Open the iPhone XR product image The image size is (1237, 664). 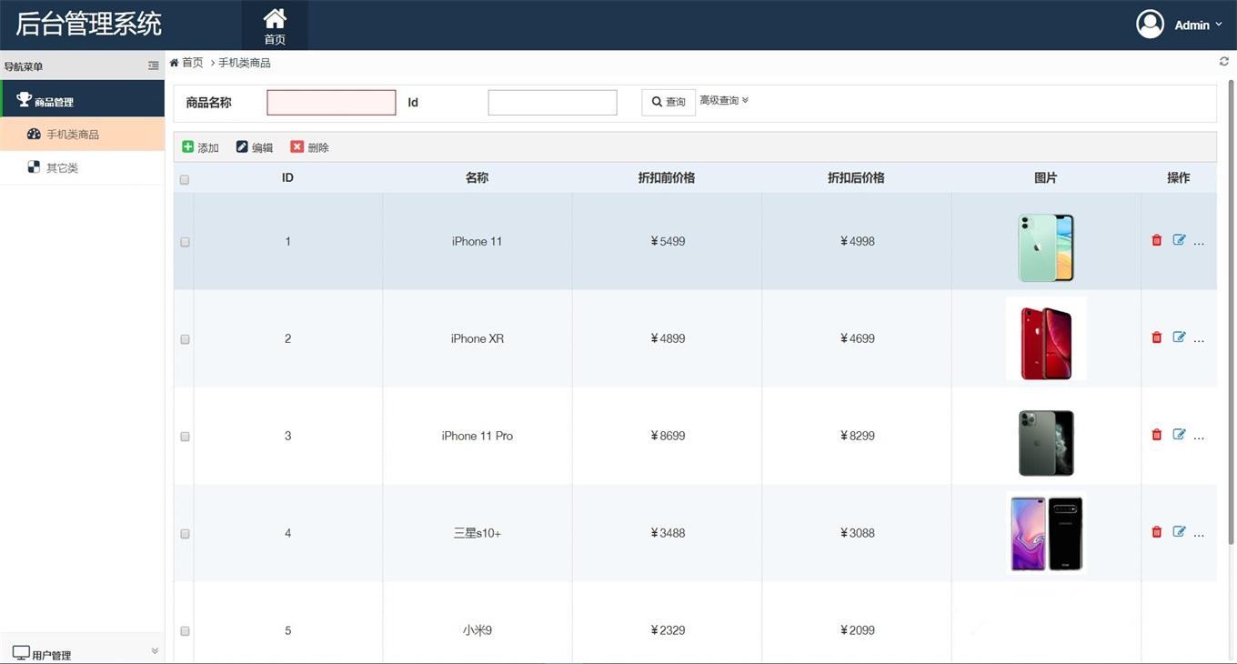click(x=1046, y=338)
